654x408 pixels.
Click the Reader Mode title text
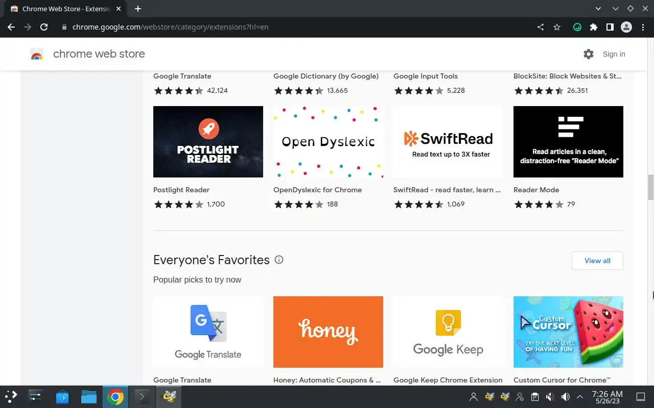[536, 190]
